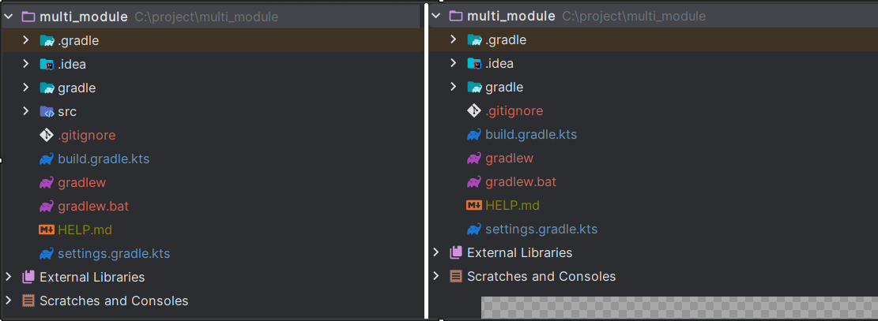Select multi_module project name in right panel
Image resolution: width=878 pixels, height=321 pixels.
(511, 17)
